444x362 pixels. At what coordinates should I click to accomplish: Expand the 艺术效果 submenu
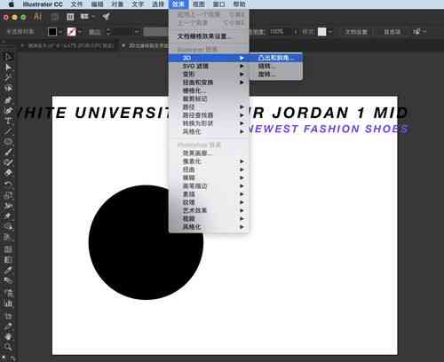209,210
